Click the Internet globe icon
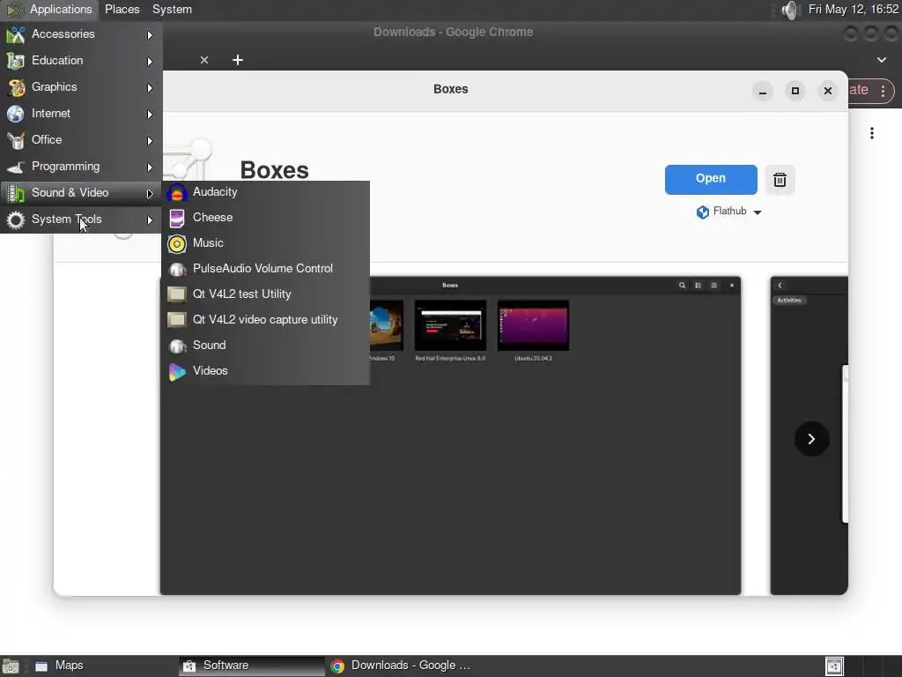This screenshot has width=902, height=677. pyautogui.click(x=16, y=114)
